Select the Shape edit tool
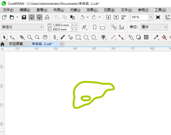 pos(12,37)
